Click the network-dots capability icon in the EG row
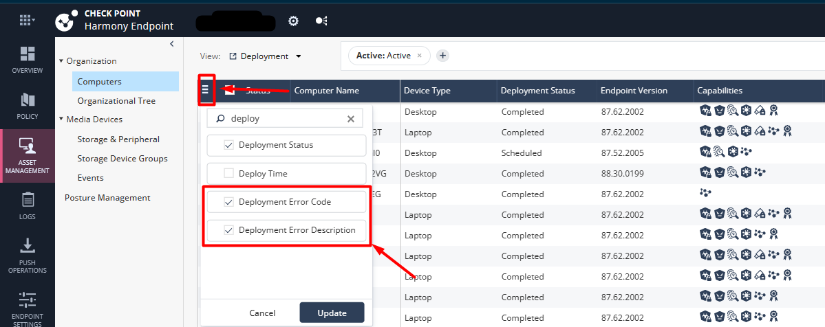This screenshot has width=825, height=327. 705,194
